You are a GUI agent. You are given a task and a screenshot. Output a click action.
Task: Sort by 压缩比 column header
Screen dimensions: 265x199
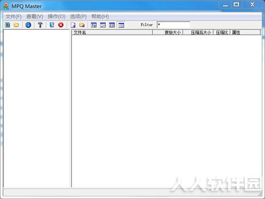click(222, 32)
